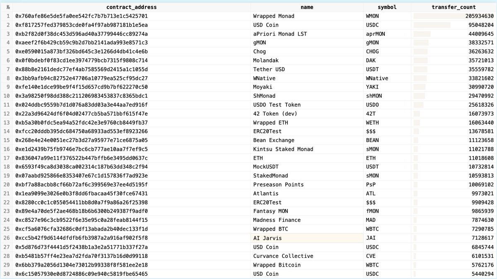The image size is (497, 279).
Task: Click the Wrapped Bitcoin name cell
Action: pyautogui.click(x=307, y=265)
